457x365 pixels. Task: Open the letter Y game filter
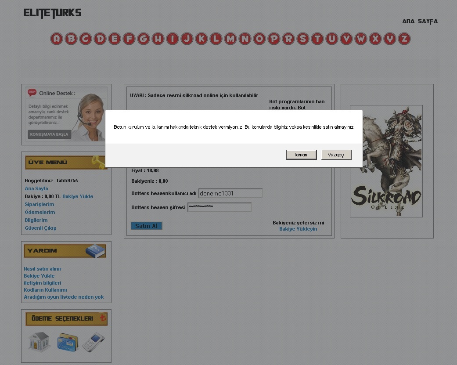coord(390,39)
